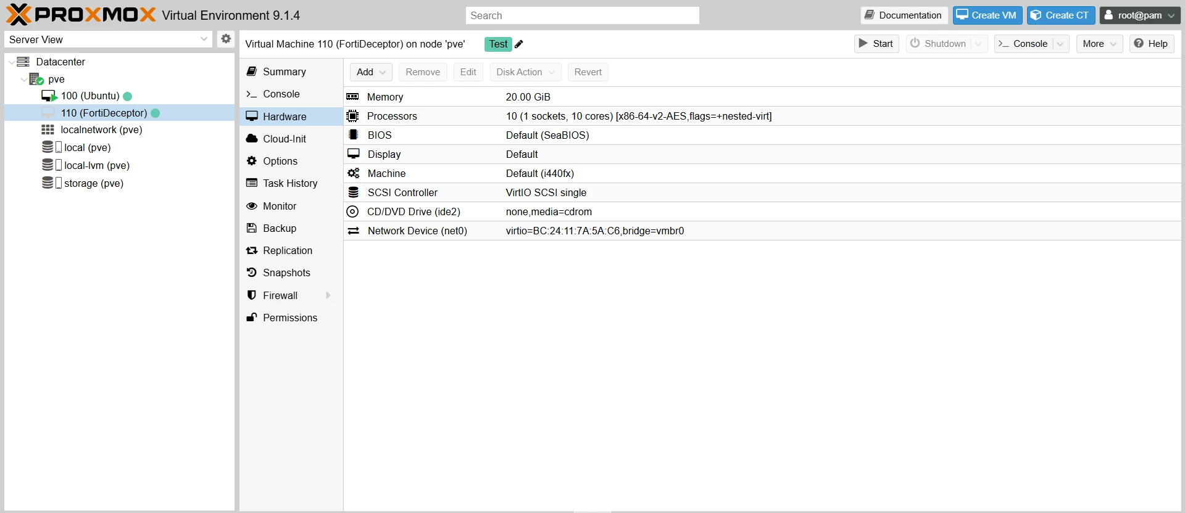This screenshot has height=513, width=1185.
Task: Click the Memory row icon
Action: coord(352,97)
